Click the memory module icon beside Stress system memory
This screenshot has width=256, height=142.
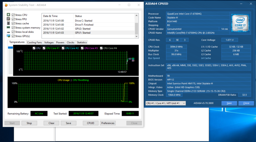(x=9, y=27)
